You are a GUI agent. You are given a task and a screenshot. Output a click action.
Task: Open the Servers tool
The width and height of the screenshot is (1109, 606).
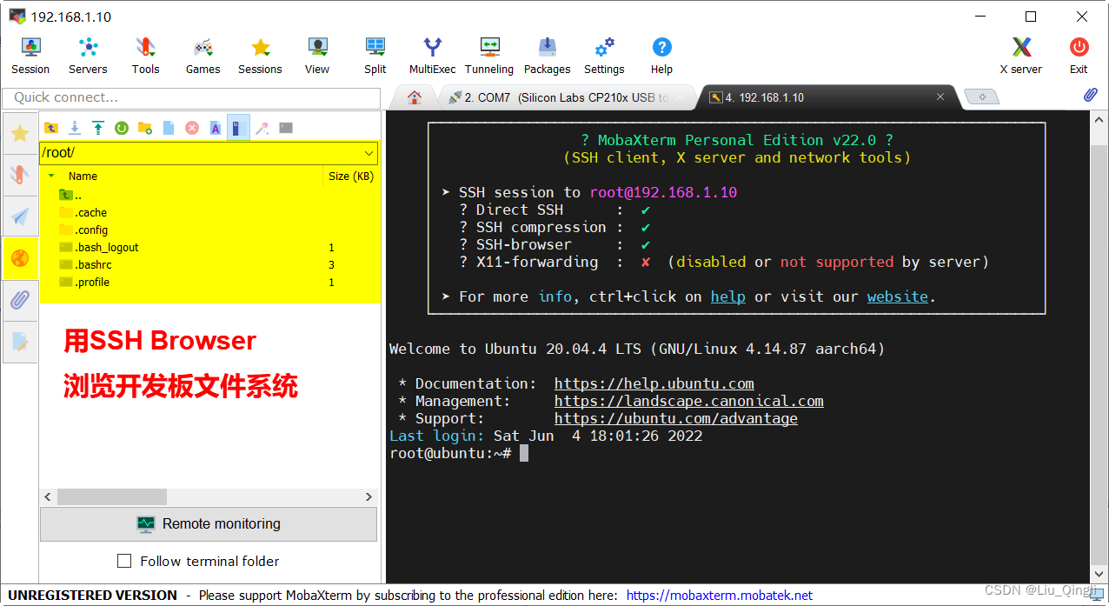88,56
